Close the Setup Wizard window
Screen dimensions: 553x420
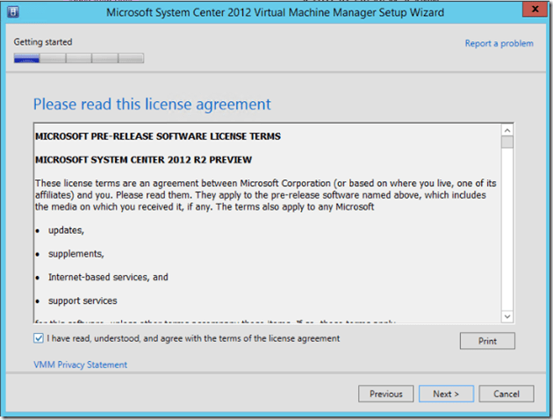pos(529,12)
